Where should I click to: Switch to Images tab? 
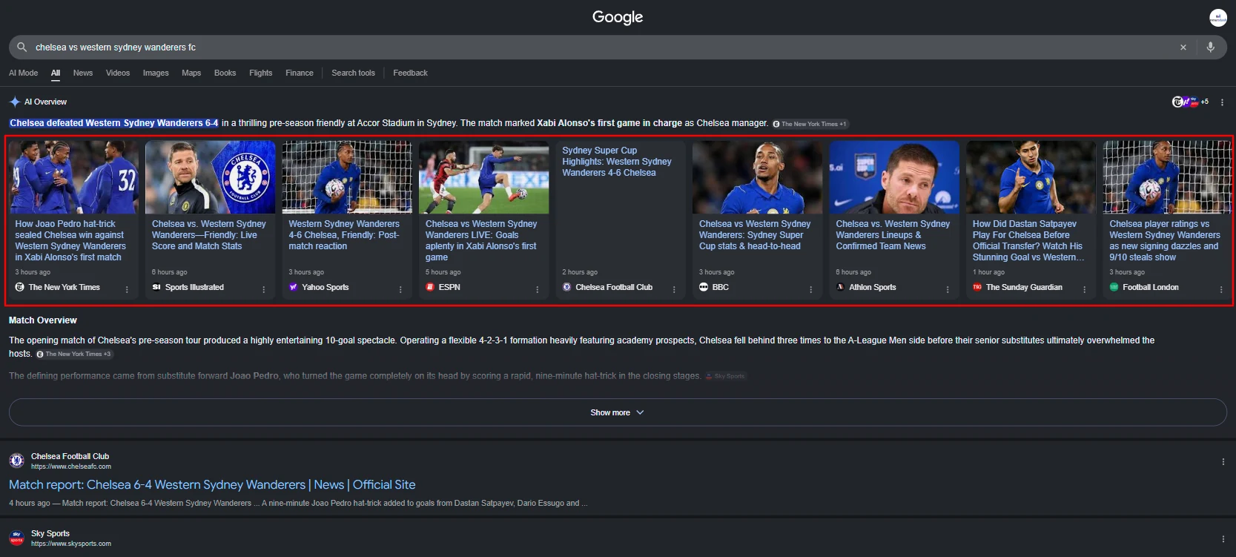tap(156, 73)
